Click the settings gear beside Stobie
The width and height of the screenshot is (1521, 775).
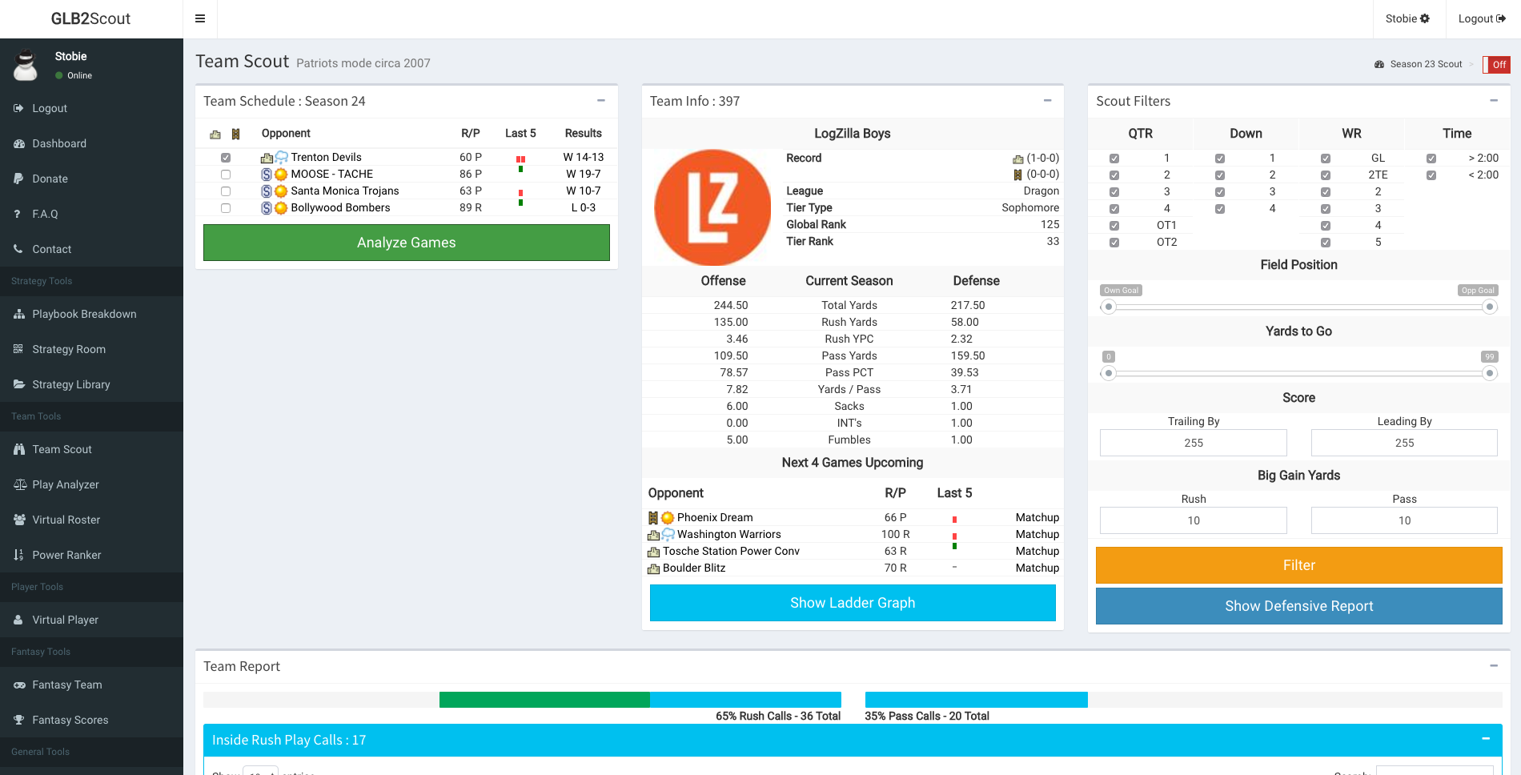1425,18
